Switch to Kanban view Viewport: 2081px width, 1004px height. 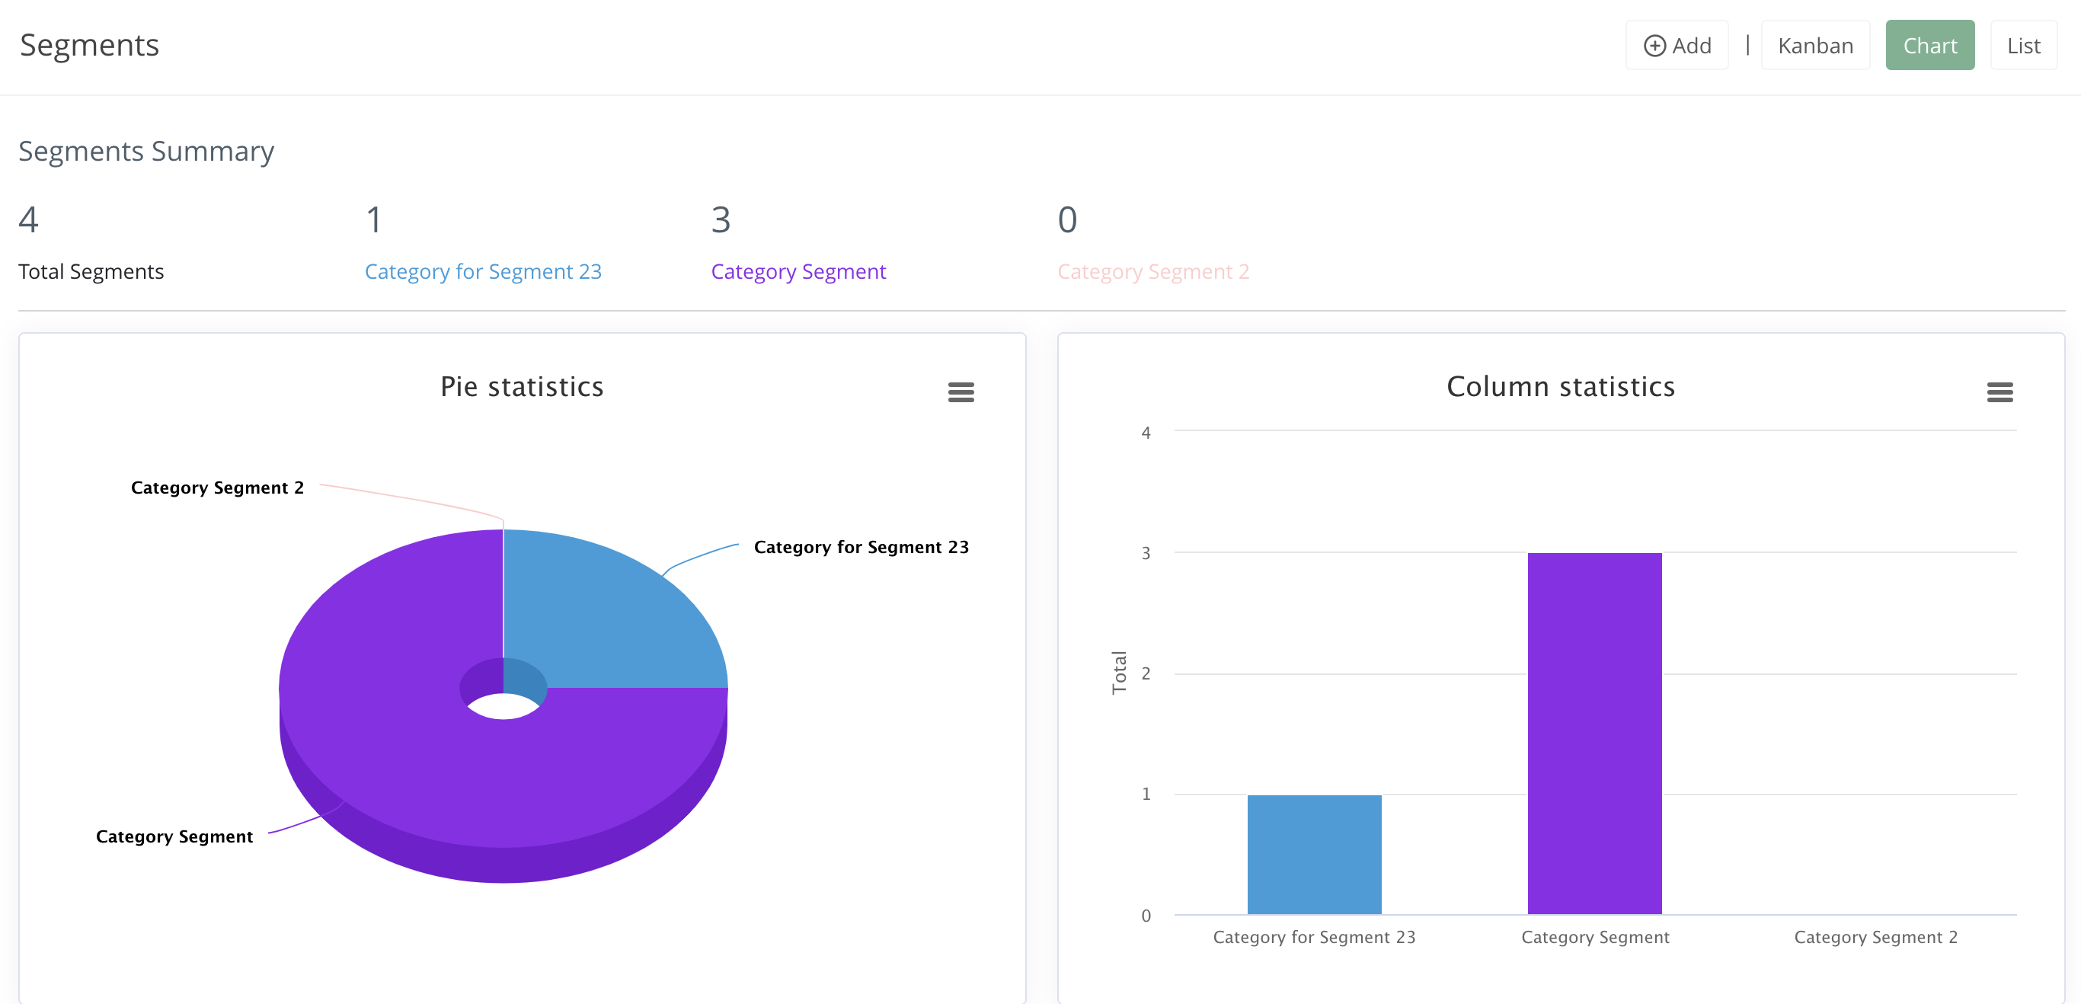[x=1815, y=45]
